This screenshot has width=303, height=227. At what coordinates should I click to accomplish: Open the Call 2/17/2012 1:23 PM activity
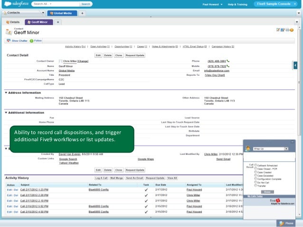[34, 190]
